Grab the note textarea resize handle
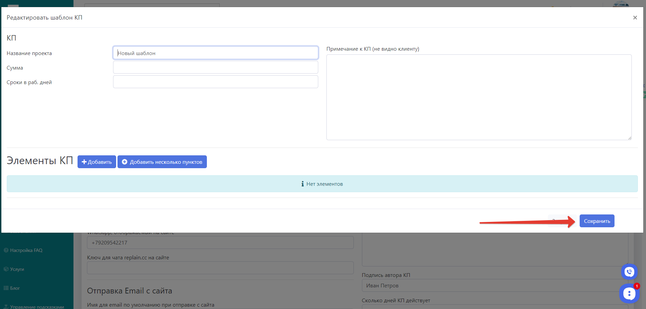This screenshot has height=309, width=646. (x=629, y=138)
